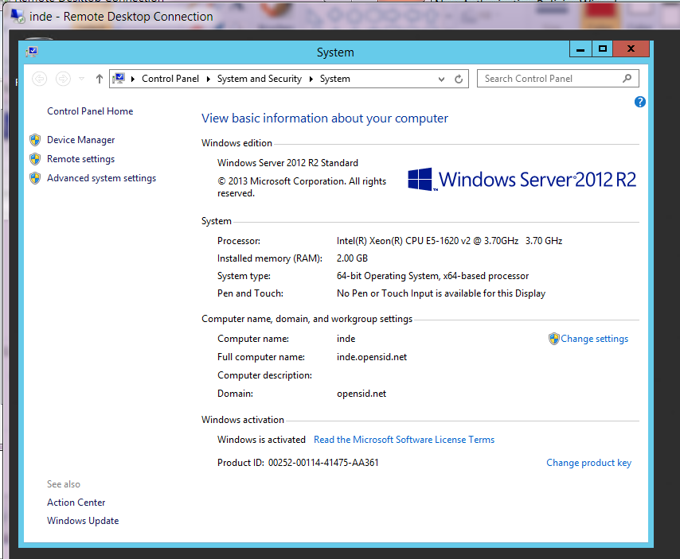
Task: Click the Change settings link
Action: [x=594, y=339]
